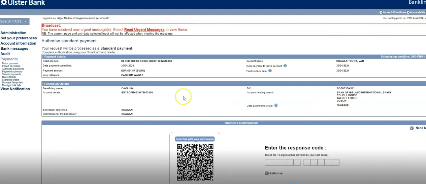Click the info icon beside Date payment to leave account

pyautogui.click(x=285, y=65)
